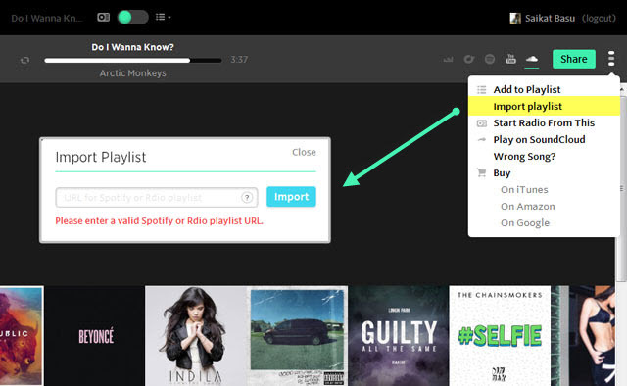Toggle the repeat icon beside the track
Viewport: 627px width, 386px height.
24,60
